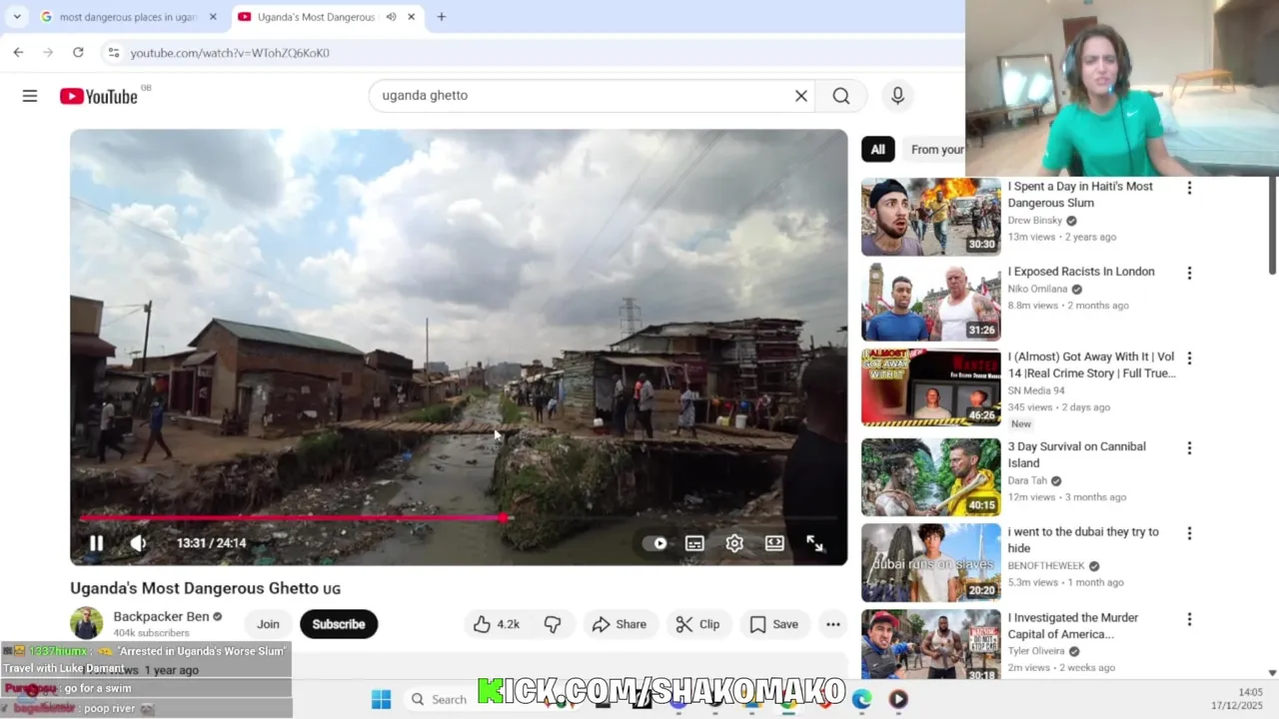1279x719 pixels.
Task: Open options for 3 Day Survival on Cannibal Island
Action: coord(1189,448)
